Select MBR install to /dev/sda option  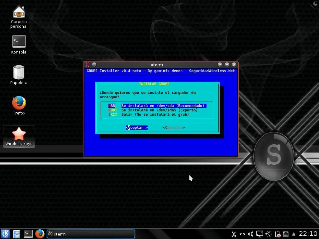click(x=157, y=106)
